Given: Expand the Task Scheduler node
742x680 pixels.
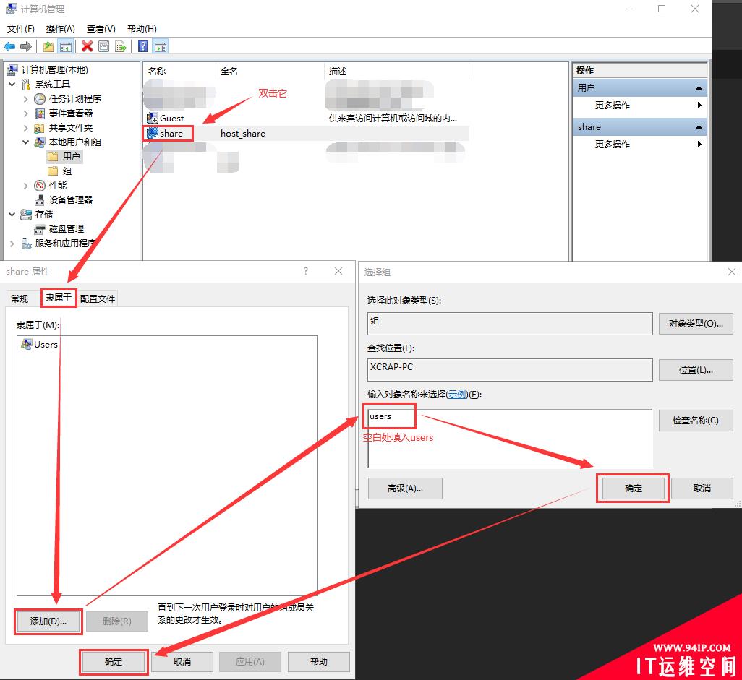Looking at the screenshot, I should pos(25,99).
